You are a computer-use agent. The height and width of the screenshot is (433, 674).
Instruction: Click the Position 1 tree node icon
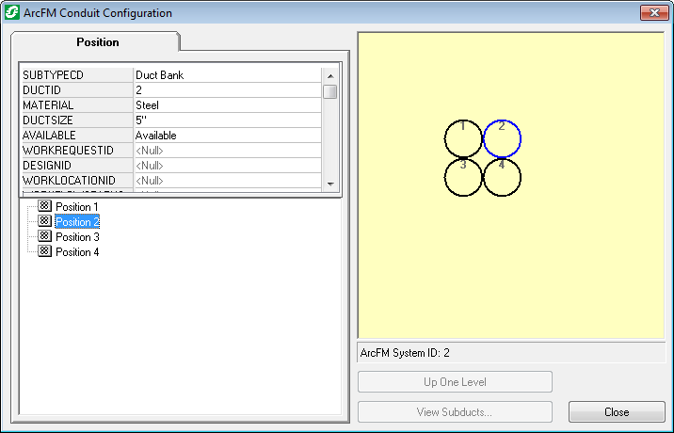point(44,206)
